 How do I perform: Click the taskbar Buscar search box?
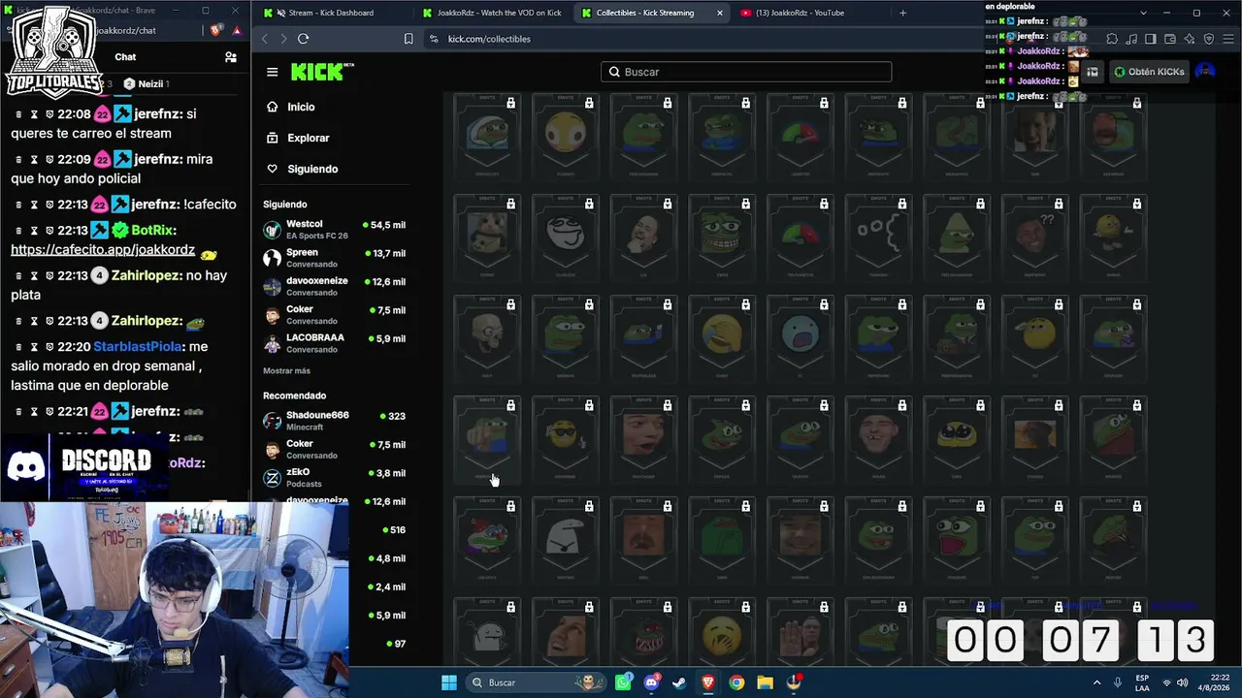click(536, 682)
